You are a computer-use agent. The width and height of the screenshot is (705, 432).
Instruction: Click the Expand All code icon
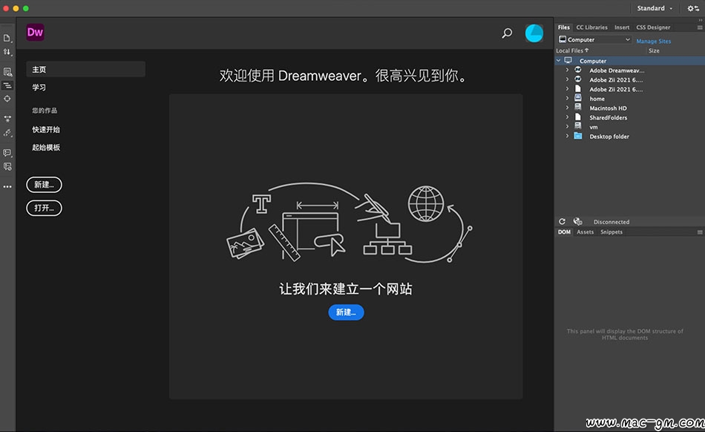[x=7, y=119]
